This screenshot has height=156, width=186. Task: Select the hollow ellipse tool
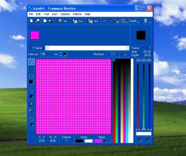pyautogui.click(x=31, y=90)
